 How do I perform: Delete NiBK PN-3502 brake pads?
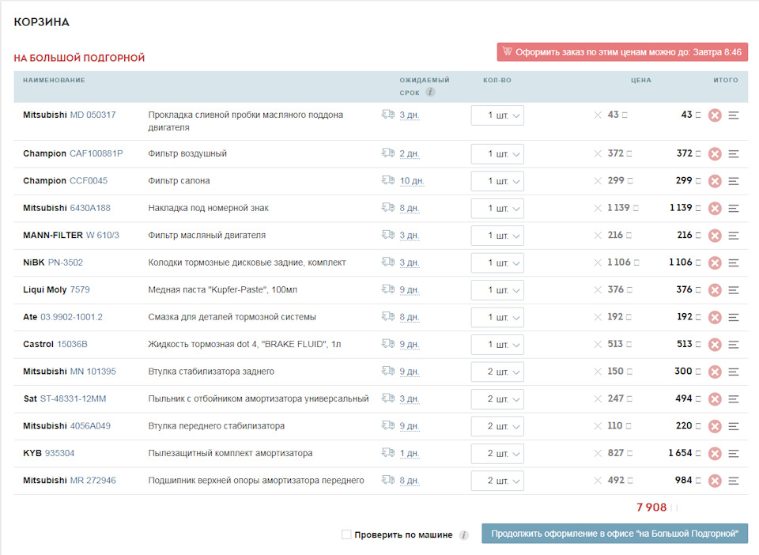[x=715, y=262]
